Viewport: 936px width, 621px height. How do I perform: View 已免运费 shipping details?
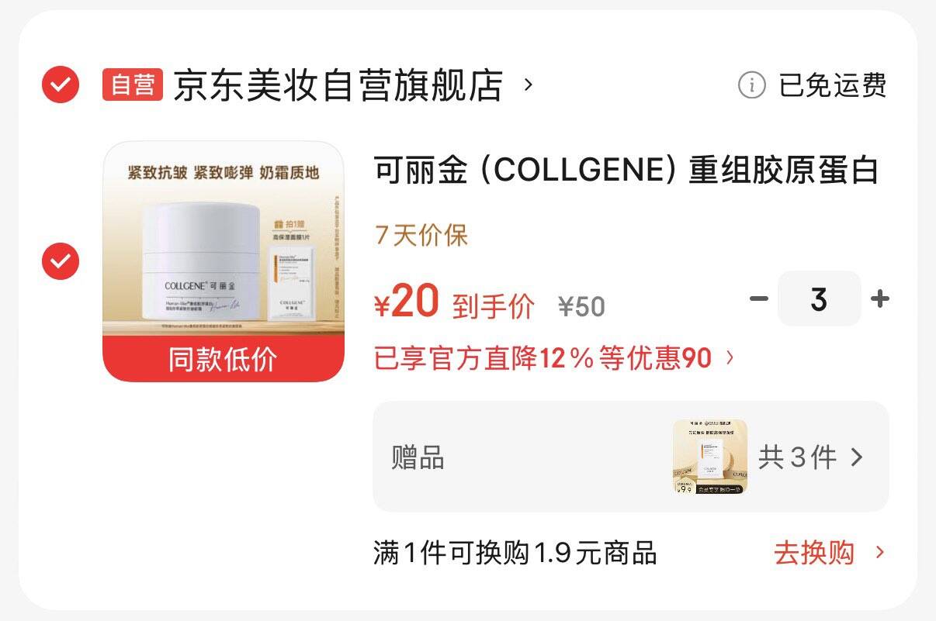[833, 85]
